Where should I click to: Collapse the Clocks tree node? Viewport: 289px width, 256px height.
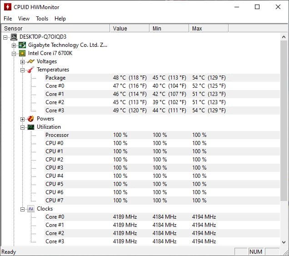(x=23, y=209)
